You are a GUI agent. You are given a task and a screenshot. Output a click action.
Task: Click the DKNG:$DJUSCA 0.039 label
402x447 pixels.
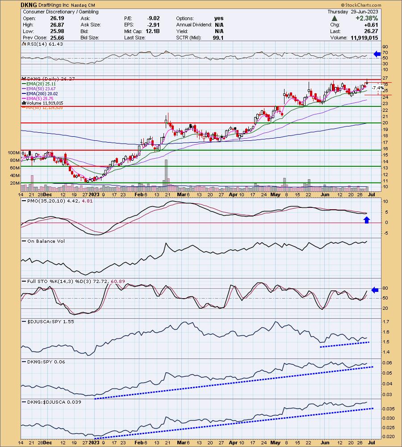[54, 402]
